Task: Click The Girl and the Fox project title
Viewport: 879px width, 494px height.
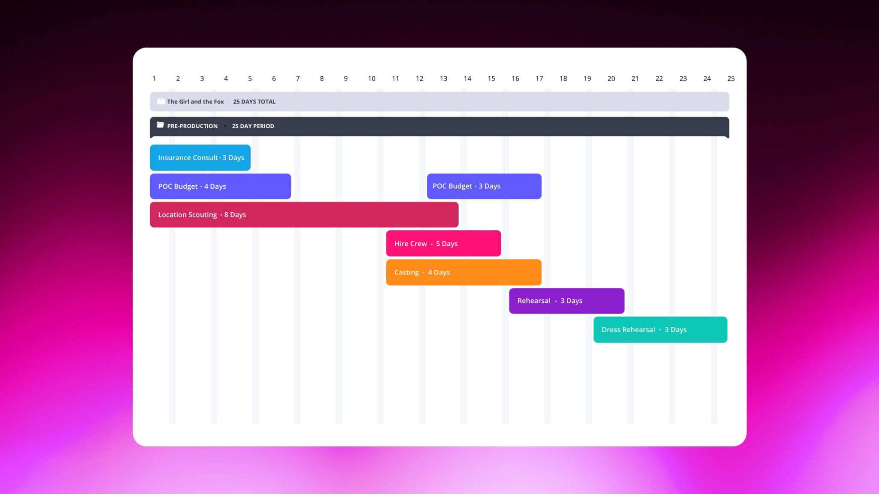Action: 195,102
